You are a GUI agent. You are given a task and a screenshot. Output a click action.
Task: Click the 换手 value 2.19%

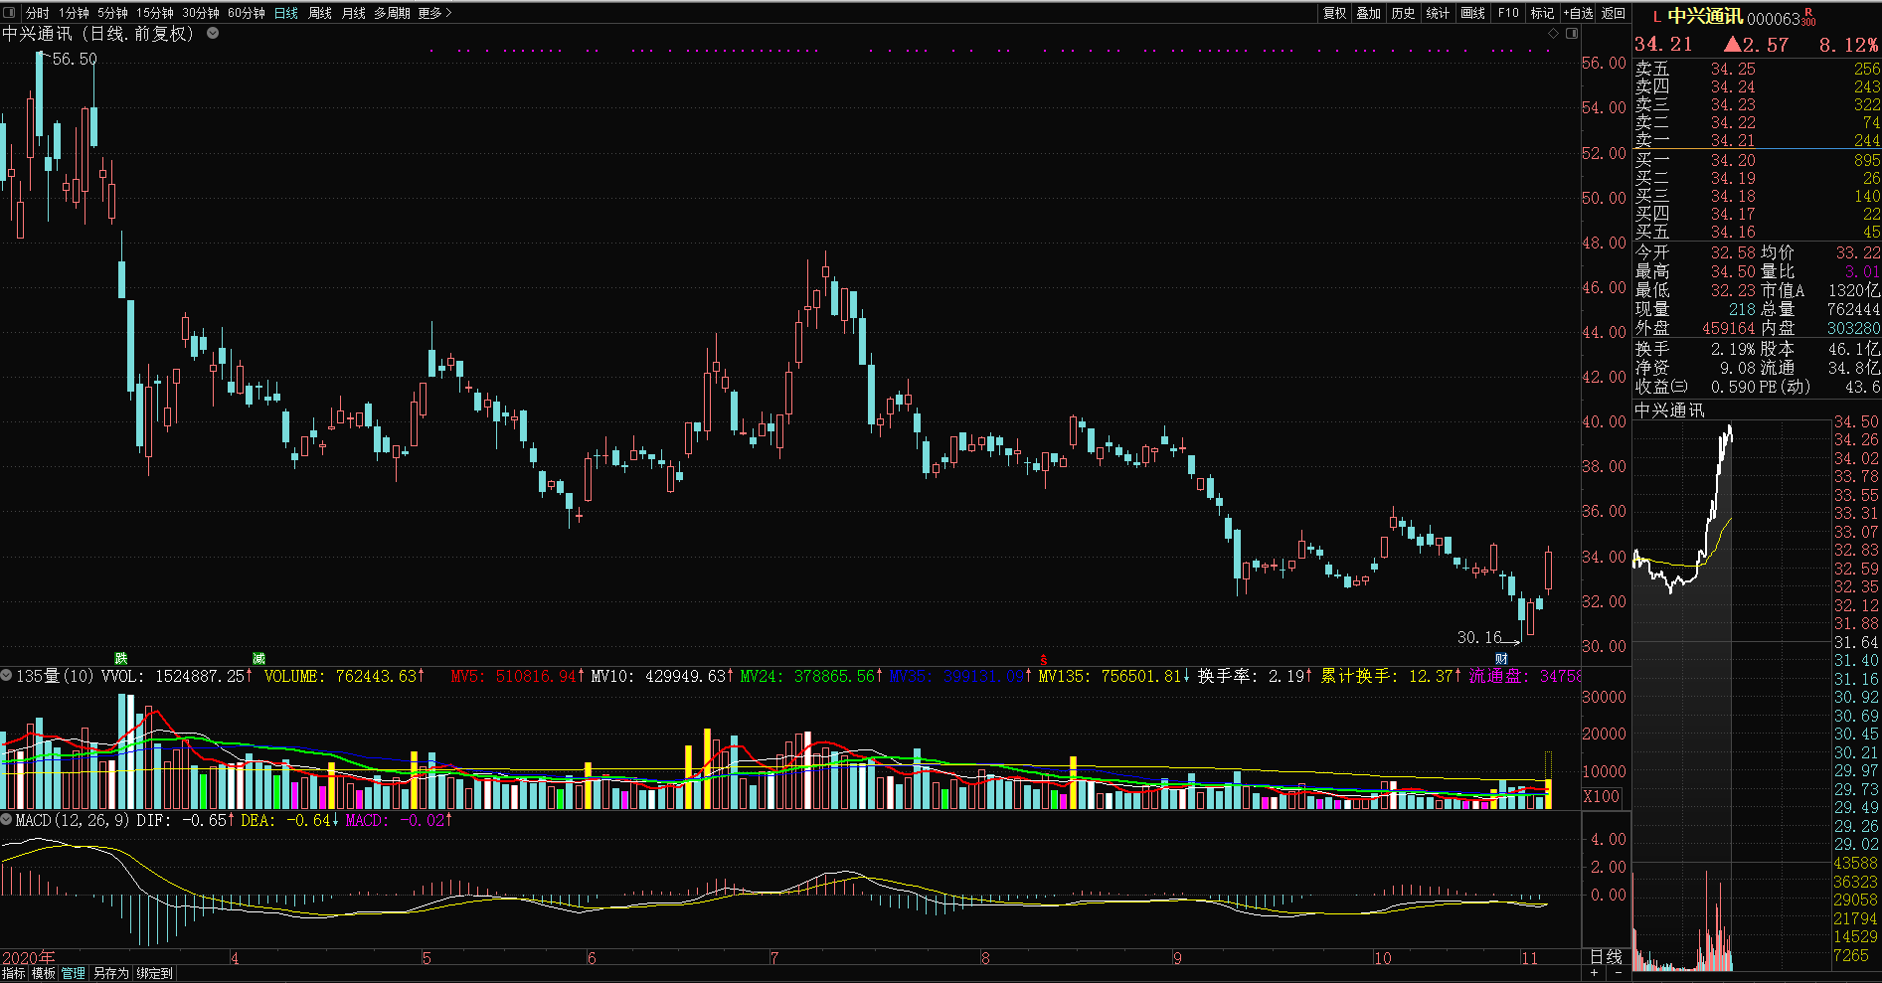click(x=1731, y=349)
